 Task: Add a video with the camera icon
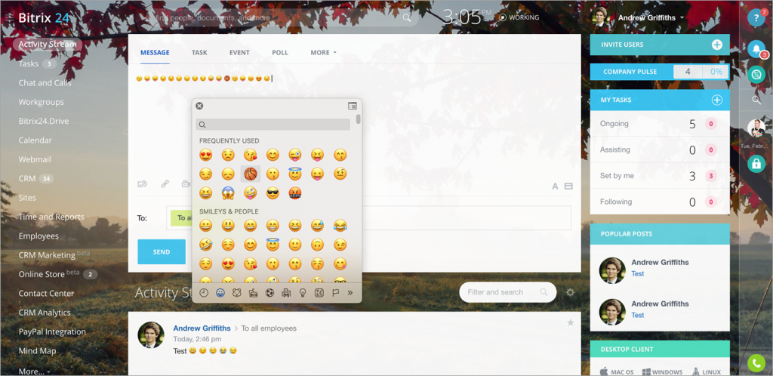point(186,183)
